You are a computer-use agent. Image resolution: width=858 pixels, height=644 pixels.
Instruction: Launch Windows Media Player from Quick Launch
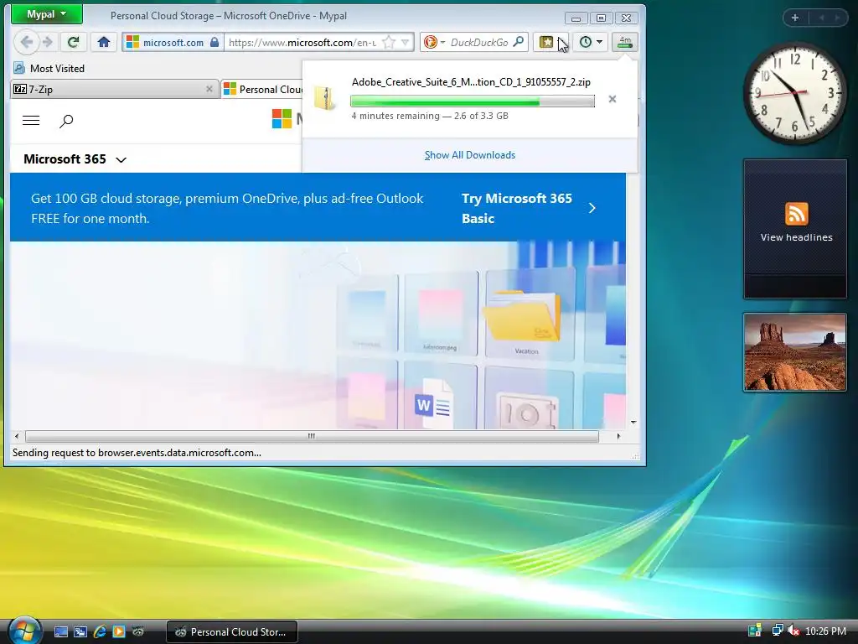click(119, 632)
